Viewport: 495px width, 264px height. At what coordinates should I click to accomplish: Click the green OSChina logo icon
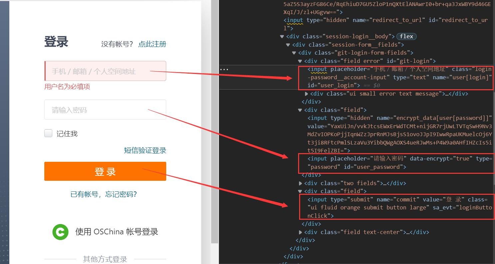pos(60,232)
